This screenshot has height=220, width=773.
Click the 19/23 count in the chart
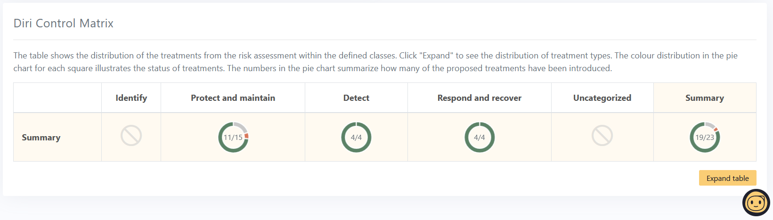point(705,138)
